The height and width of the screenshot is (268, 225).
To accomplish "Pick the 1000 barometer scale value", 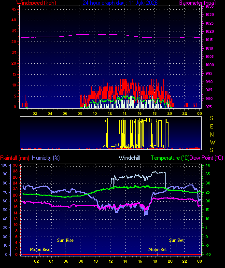I will (x=210, y=65).
